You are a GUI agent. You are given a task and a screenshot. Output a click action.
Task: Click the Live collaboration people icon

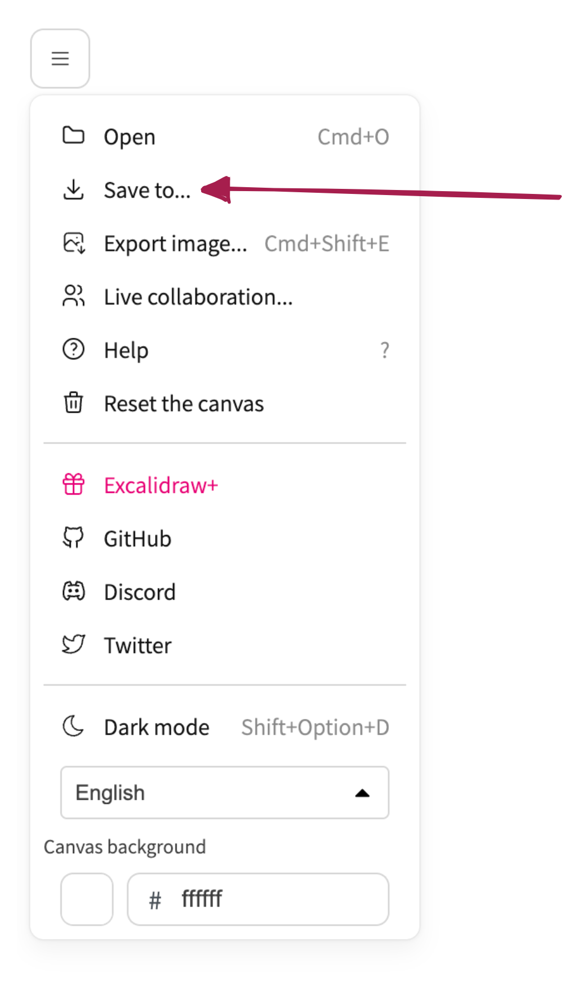click(74, 296)
